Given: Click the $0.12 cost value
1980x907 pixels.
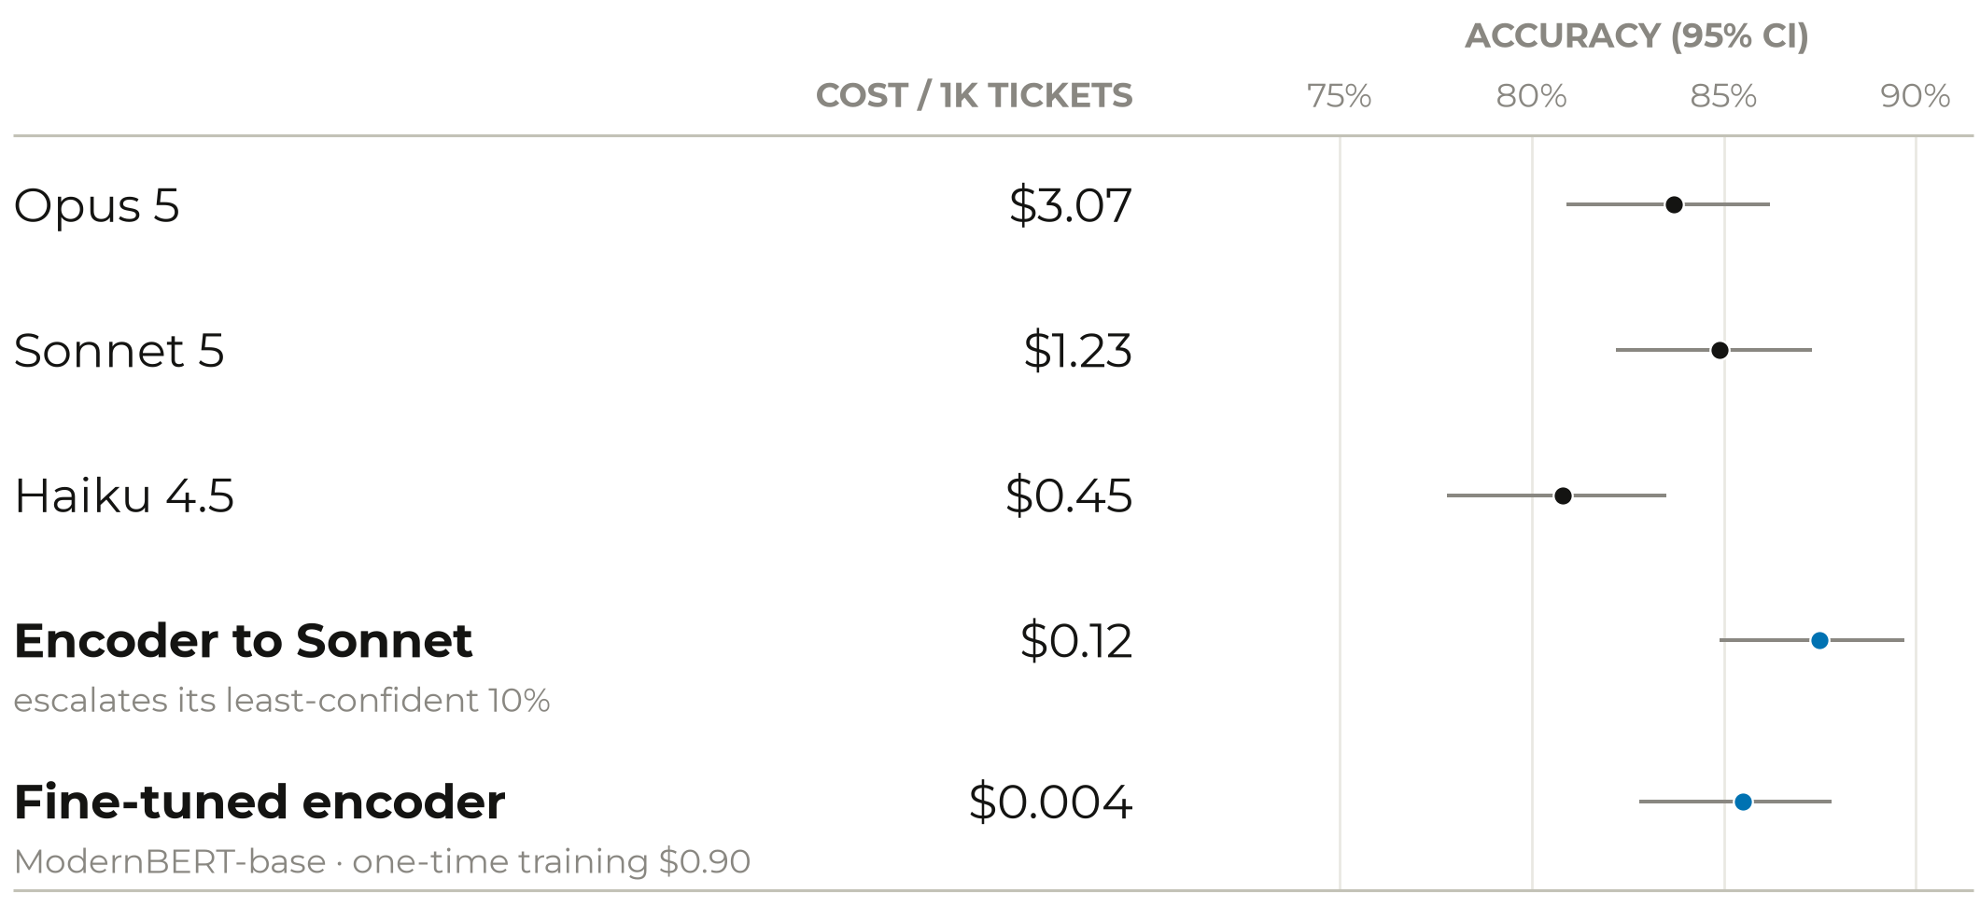Looking at the screenshot, I should coord(1075,641).
